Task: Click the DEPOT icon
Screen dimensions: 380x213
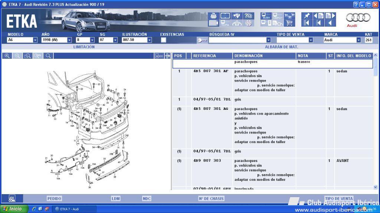Action: pos(278,16)
